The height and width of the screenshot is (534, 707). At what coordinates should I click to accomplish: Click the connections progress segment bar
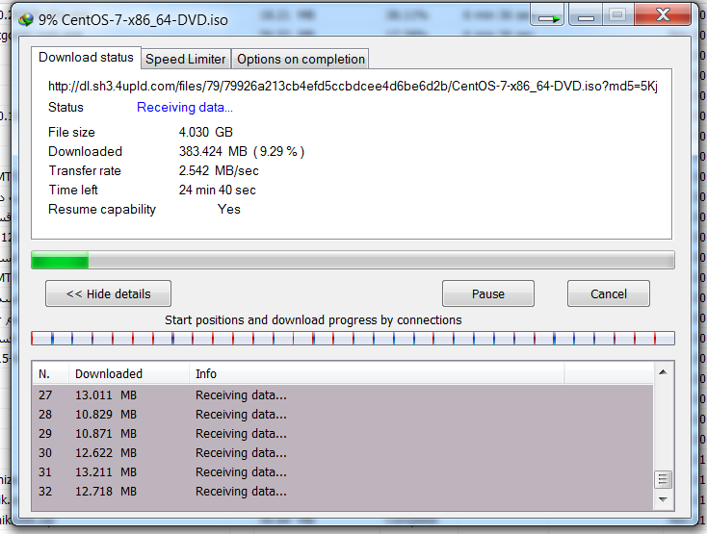pyautogui.click(x=353, y=338)
